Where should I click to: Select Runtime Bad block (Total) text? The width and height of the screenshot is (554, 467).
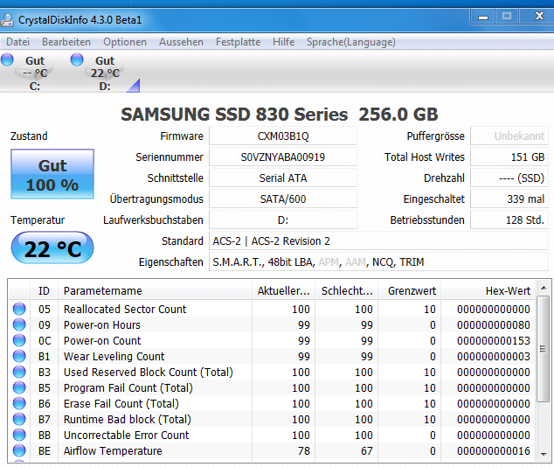click(x=128, y=419)
